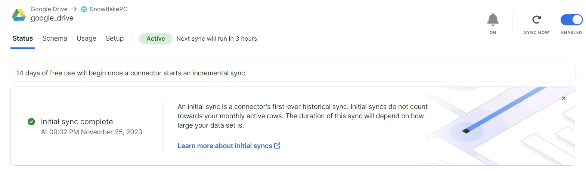Screen dimensions: 586x172
Task: Dismiss the initial sync info card
Action: click(564, 98)
